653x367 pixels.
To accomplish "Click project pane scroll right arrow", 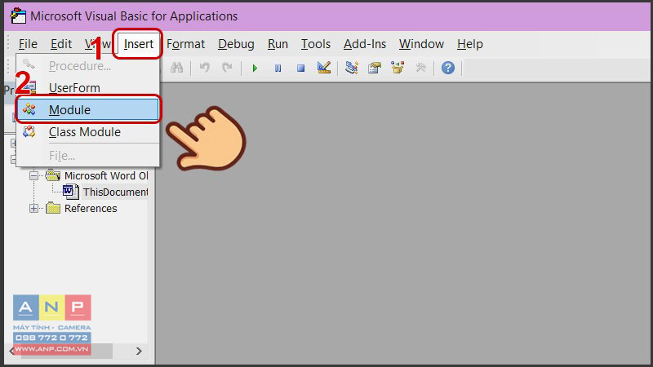I will click(139, 351).
